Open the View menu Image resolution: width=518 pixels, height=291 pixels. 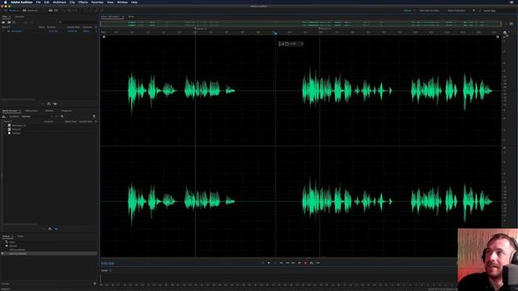coord(110,2)
